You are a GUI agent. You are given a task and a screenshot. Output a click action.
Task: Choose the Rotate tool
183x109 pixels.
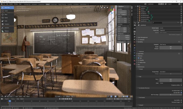tap(5, 18)
